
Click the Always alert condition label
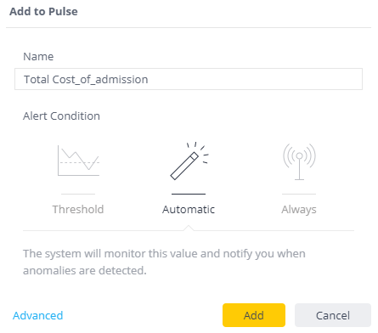click(299, 210)
